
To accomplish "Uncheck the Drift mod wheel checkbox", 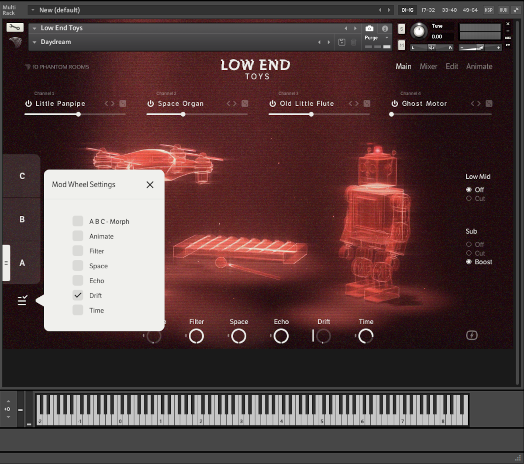I will tap(78, 295).
